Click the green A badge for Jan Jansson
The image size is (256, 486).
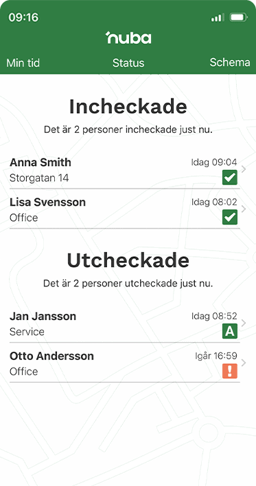click(x=230, y=331)
